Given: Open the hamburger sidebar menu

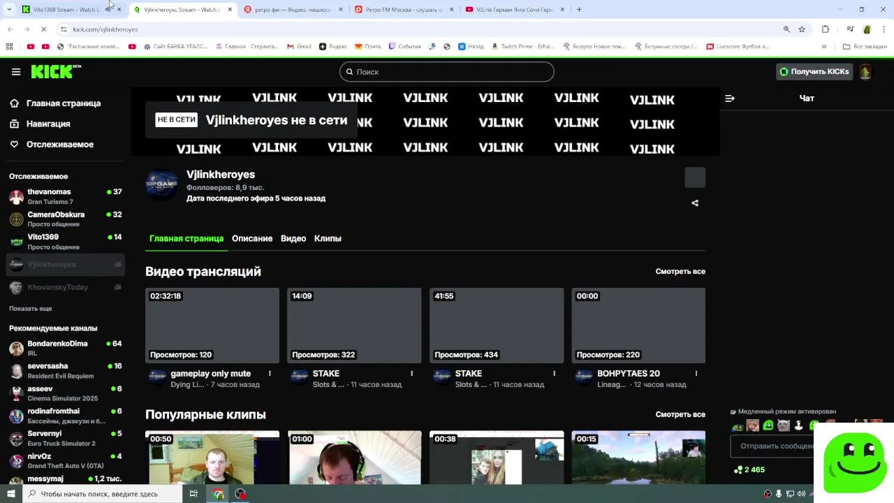Looking at the screenshot, I should pos(16,72).
